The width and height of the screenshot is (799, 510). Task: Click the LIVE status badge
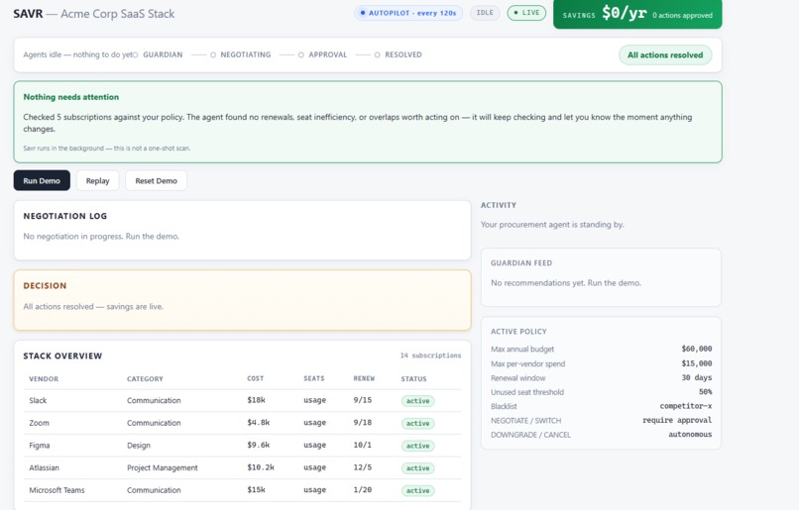point(526,13)
